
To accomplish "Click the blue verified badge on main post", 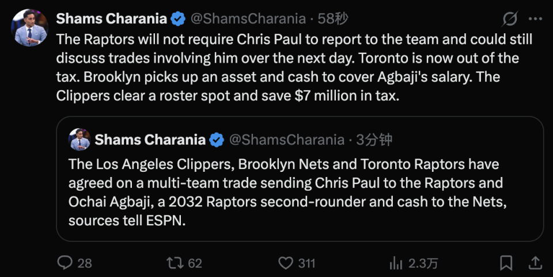I will click(x=179, y=19).
